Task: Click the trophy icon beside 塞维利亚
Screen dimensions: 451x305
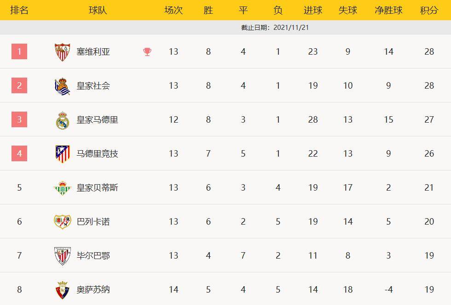Action: 147,52
